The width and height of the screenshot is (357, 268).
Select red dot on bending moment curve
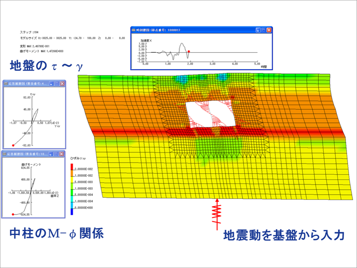coord(13,214)
